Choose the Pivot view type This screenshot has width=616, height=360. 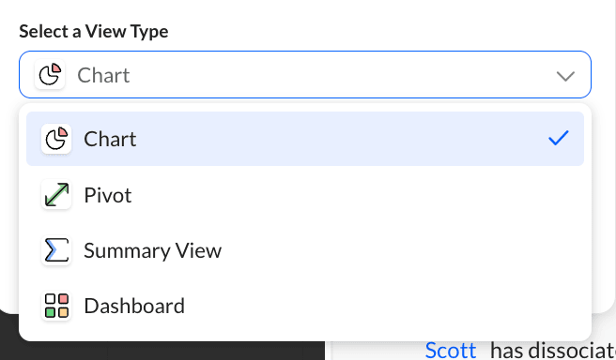tap(305, 194)
